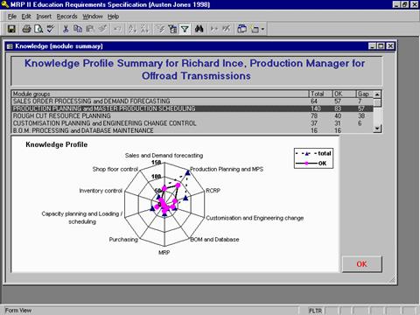Image resolution: width=420 pixels, height=315 pixels.
Task: Click the Filter By Form icon
Action: (x=172, y=29)
